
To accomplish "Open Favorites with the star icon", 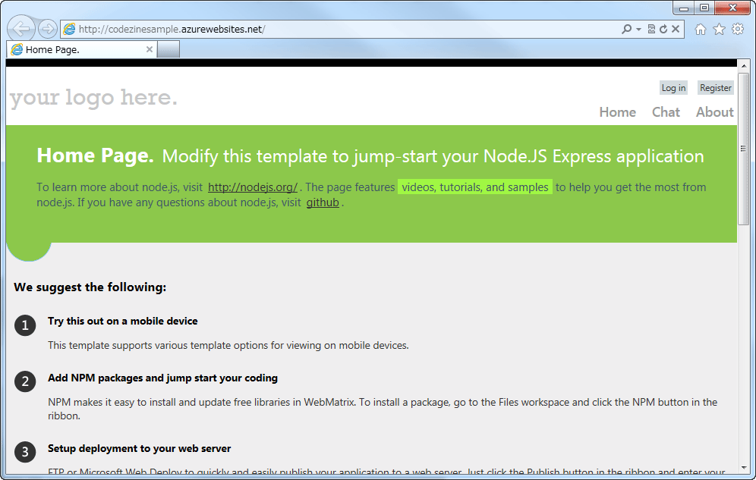I will (719, 30).
